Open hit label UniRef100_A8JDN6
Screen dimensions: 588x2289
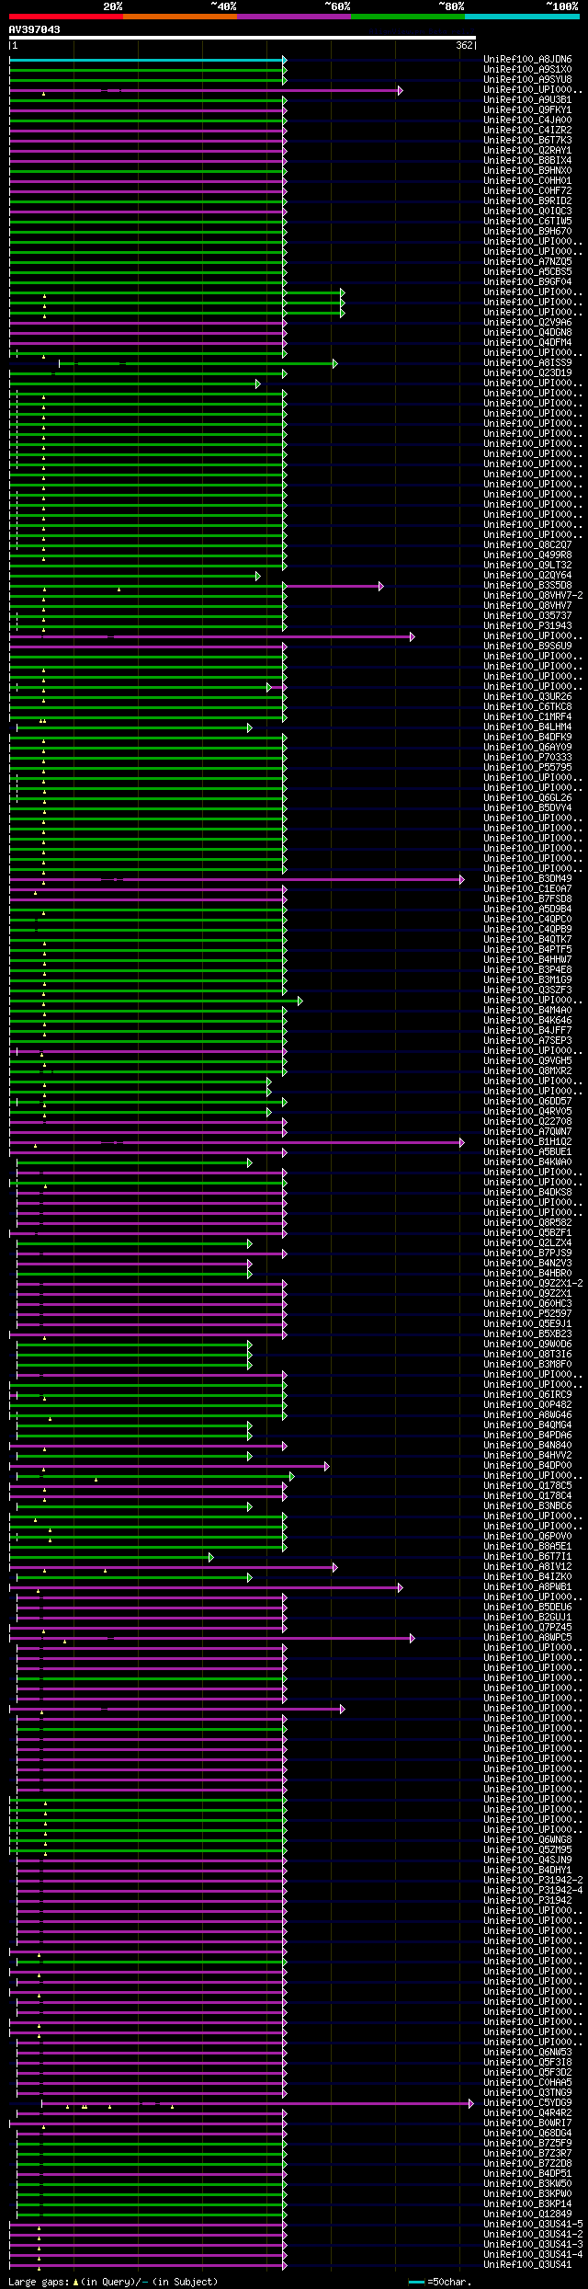527,60
